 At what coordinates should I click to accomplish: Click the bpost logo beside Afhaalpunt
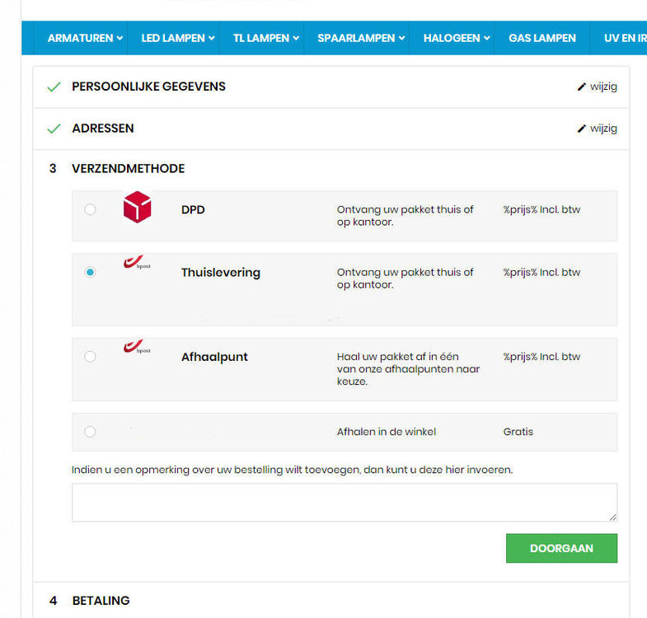[136, 348]
